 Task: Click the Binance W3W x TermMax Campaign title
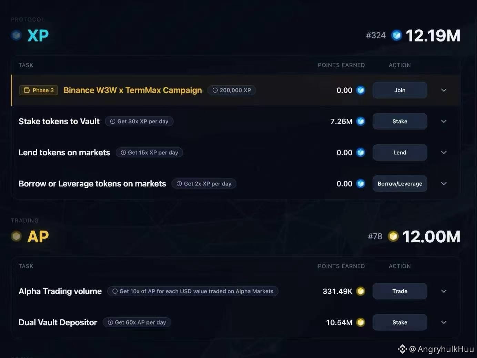click(133, 90)
